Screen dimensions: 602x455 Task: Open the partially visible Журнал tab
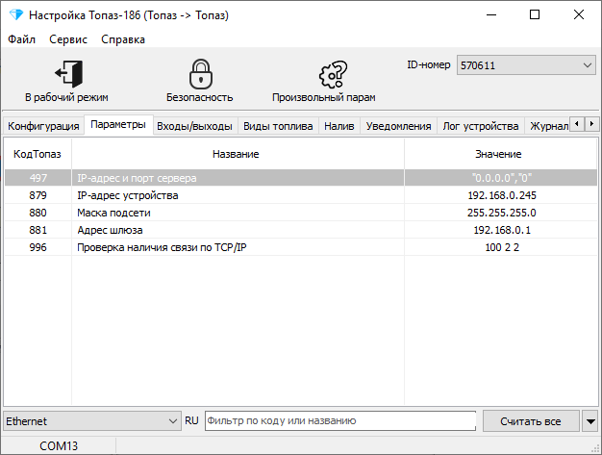[548, 126]
